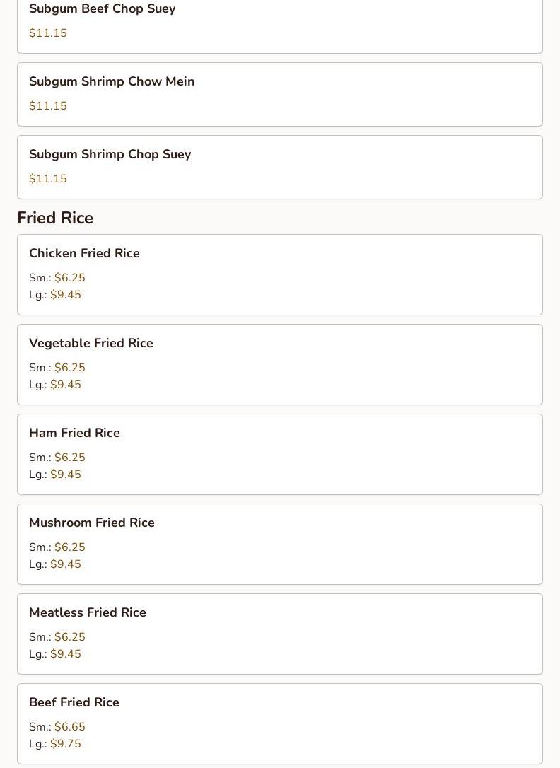Select small Chicken Fried Rice price

pyautogui.click(x=69, y=278)
